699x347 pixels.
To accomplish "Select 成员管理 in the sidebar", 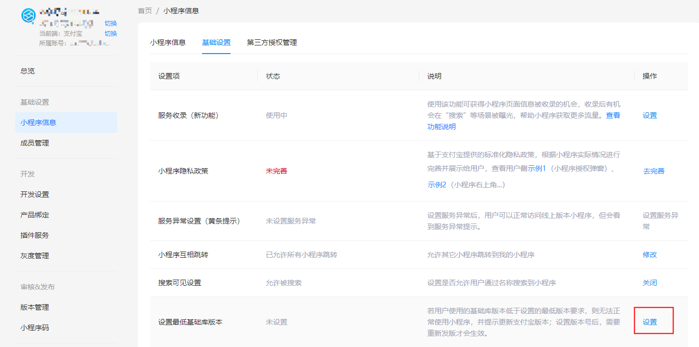I will click(x=35, y=143).
